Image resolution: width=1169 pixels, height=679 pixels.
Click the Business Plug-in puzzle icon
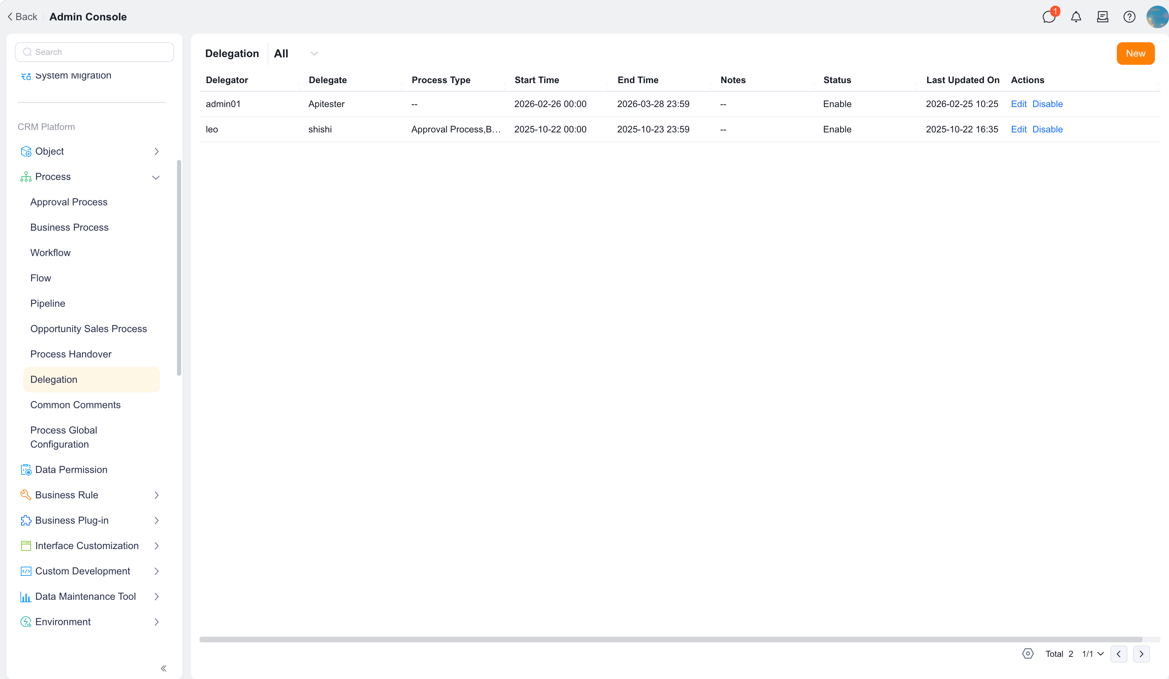pos(26,521)
